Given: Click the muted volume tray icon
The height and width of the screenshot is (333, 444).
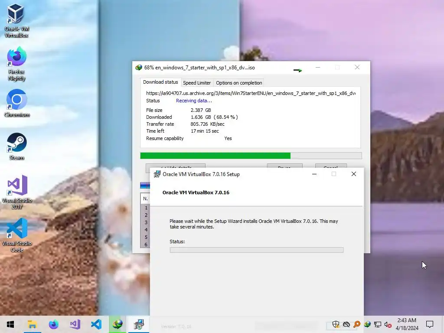Looking at the screenshot, I should [x=388, y=324].
